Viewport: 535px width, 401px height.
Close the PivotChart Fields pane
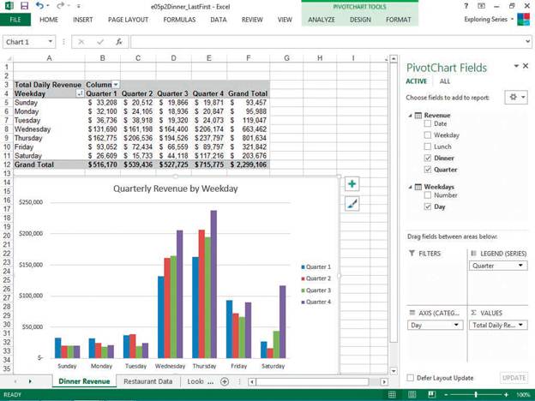click(x=526, y=66)
